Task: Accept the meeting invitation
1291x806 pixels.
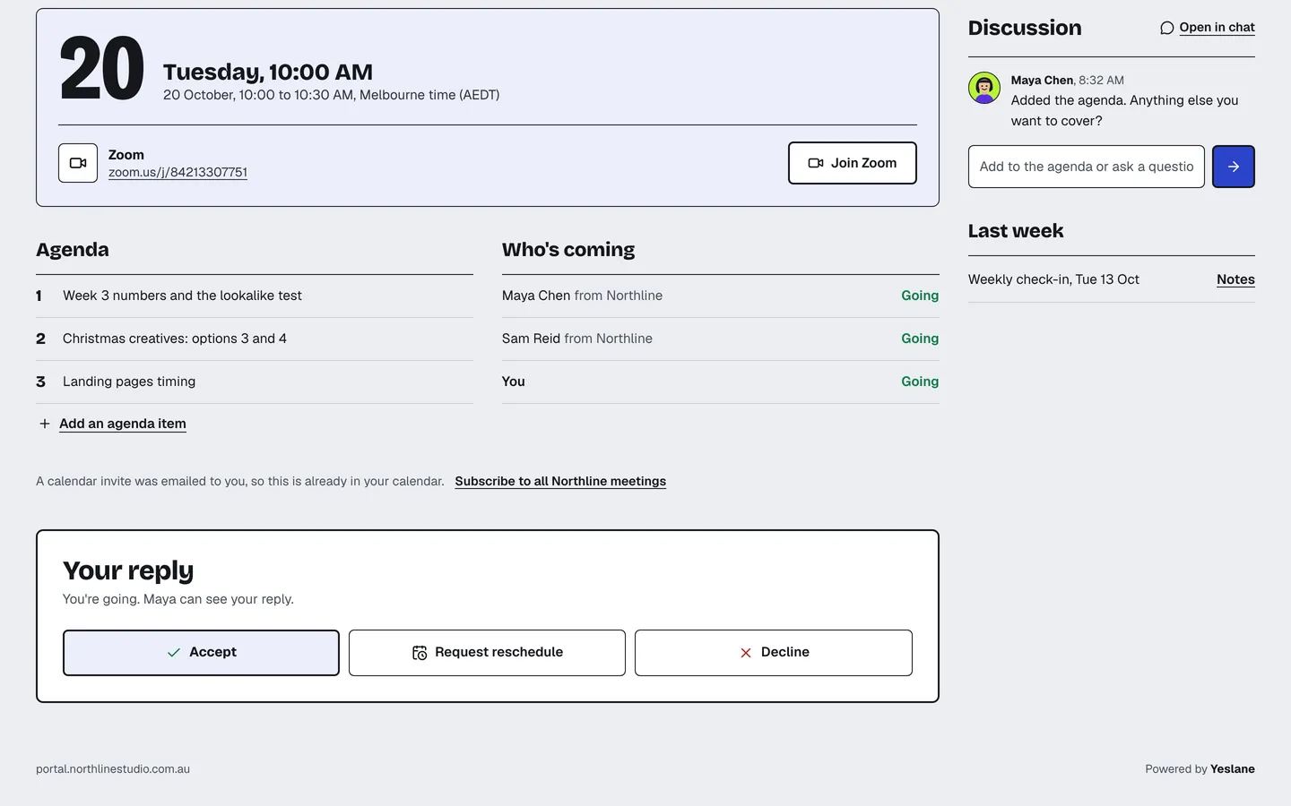Action: point(201,653)
